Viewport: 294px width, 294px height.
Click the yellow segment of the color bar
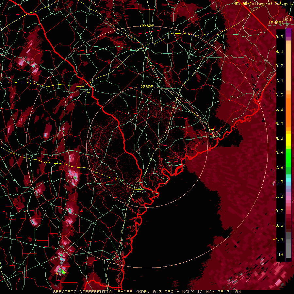288,140
